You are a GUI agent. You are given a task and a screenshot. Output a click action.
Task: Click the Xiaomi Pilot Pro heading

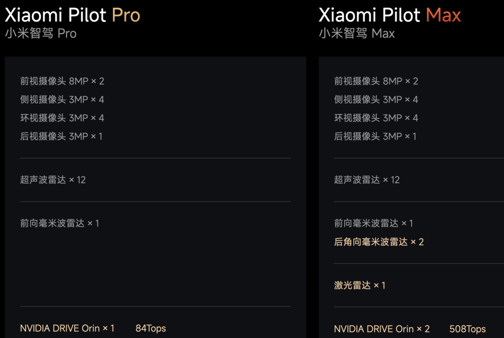(x=73, y=15)
